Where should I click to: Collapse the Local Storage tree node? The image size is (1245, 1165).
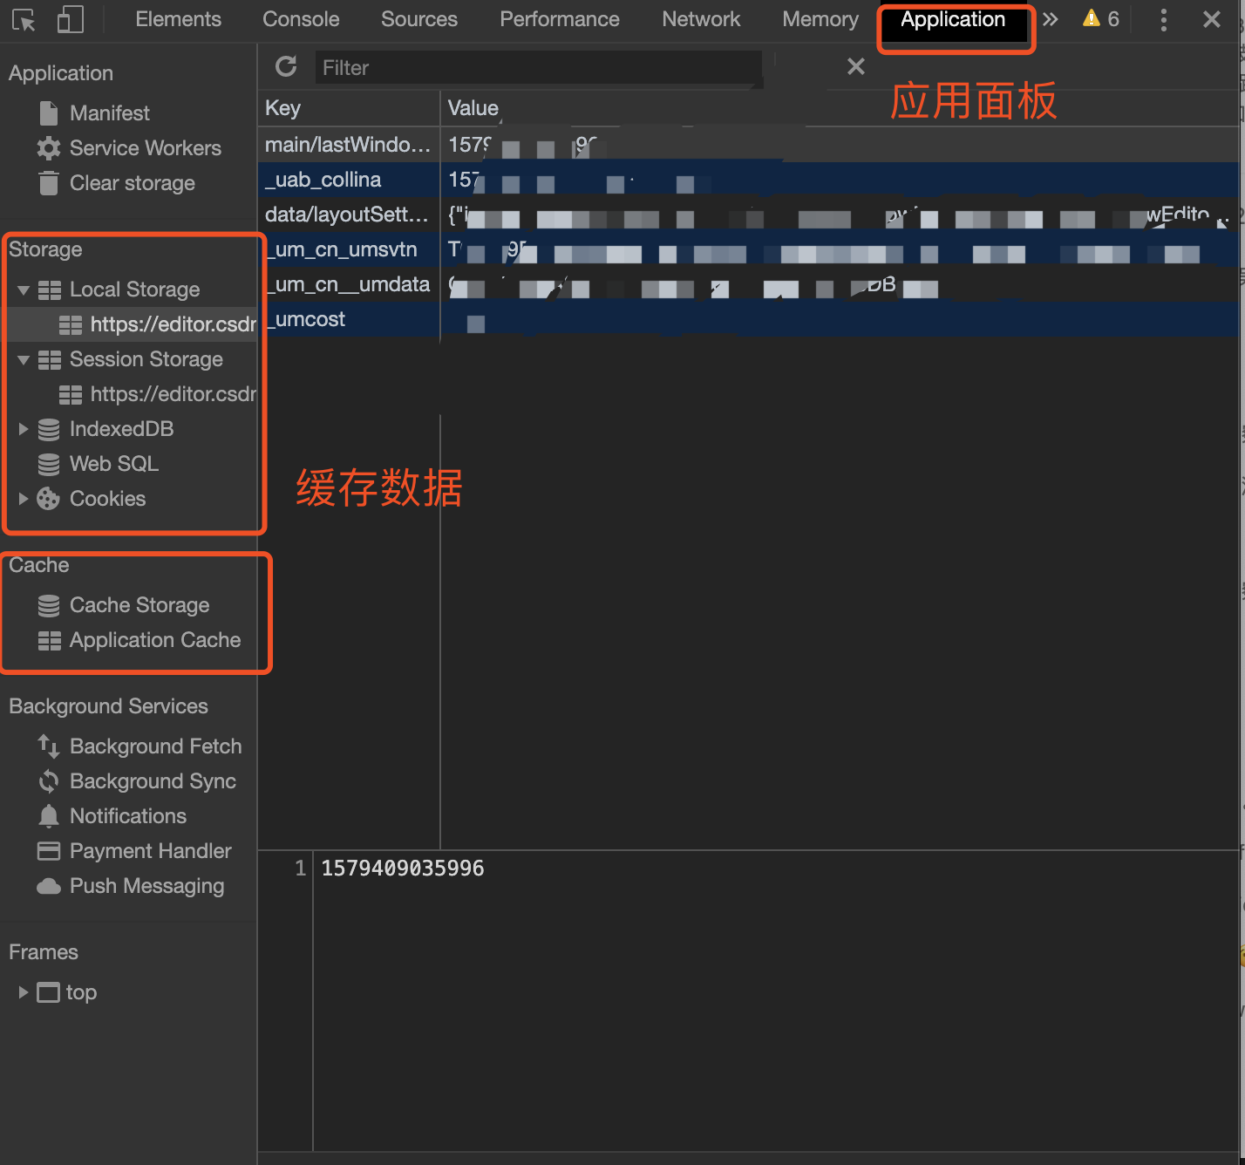click(x=24, y=290)
